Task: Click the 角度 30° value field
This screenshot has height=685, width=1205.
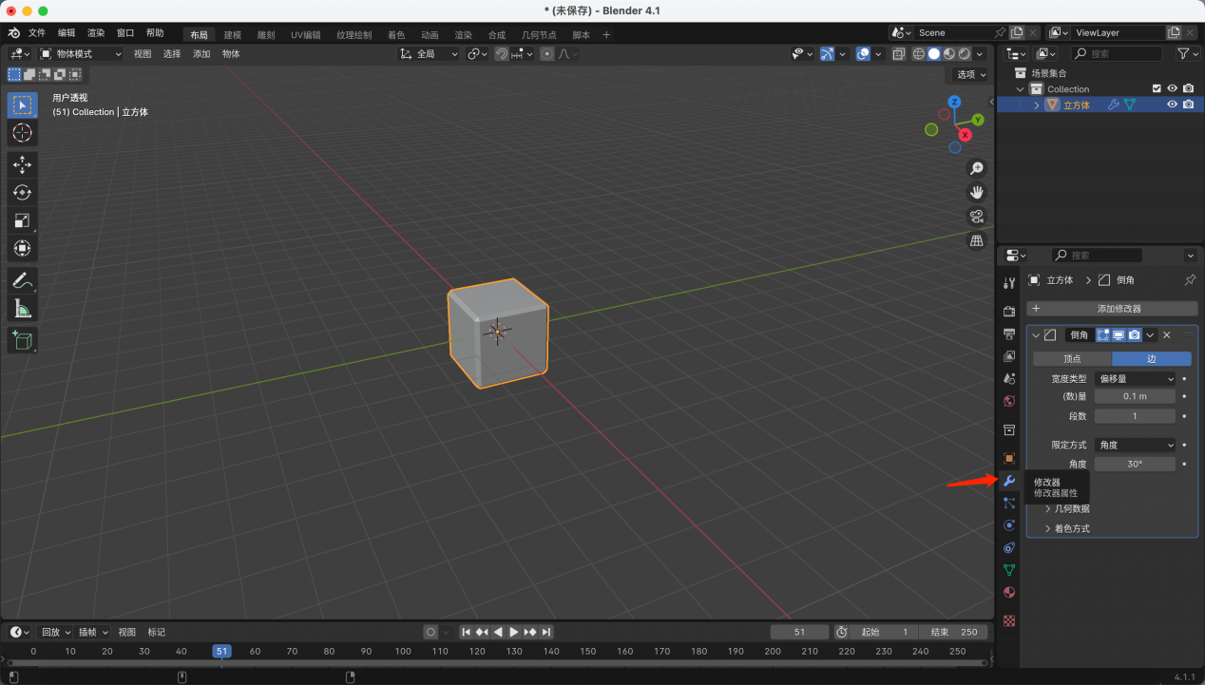Action: 1135,464
